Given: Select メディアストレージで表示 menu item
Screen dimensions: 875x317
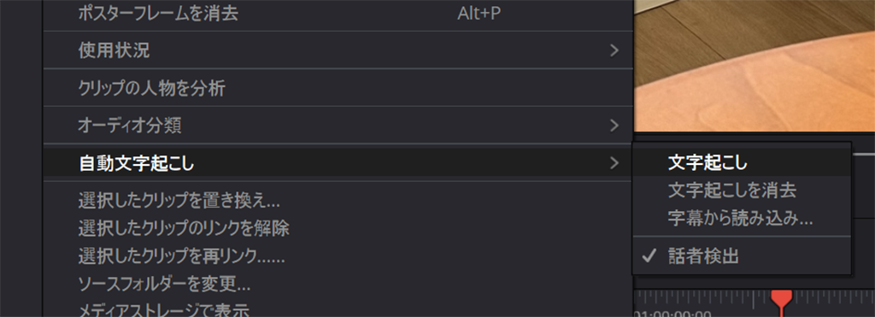Looking at the screenshot, I should point(338,309).
